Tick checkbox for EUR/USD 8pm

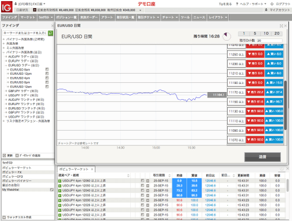click(47, 82)
